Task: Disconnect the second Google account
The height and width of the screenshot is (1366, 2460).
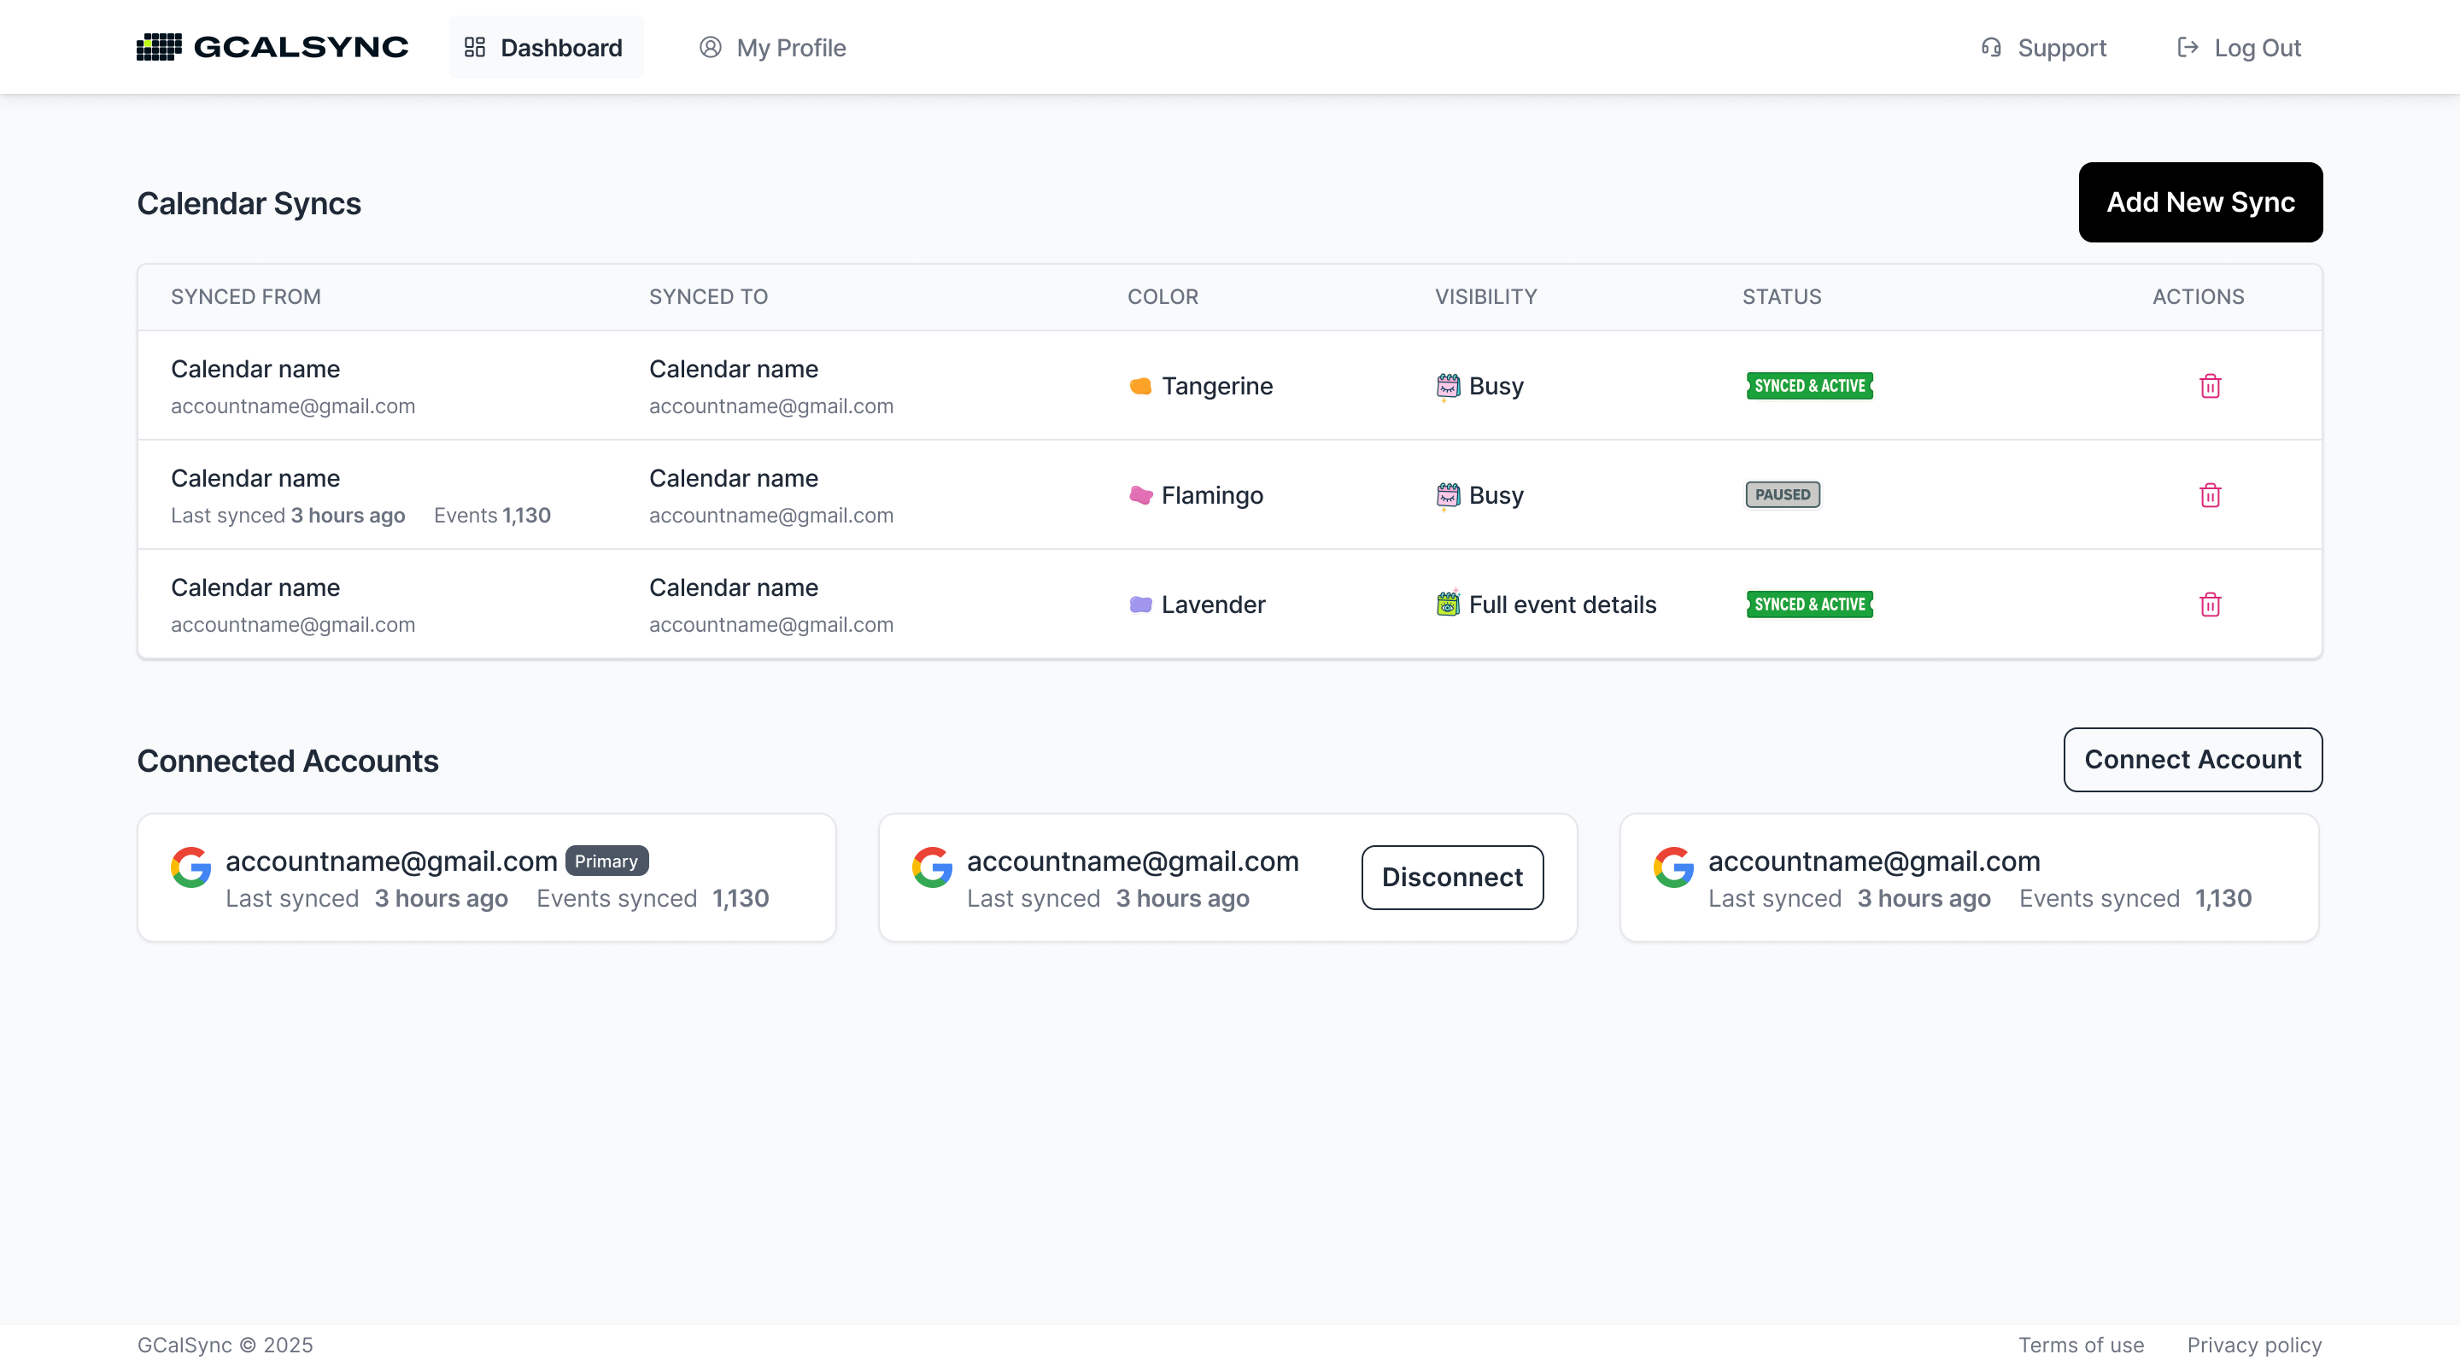Action: 1451,878
